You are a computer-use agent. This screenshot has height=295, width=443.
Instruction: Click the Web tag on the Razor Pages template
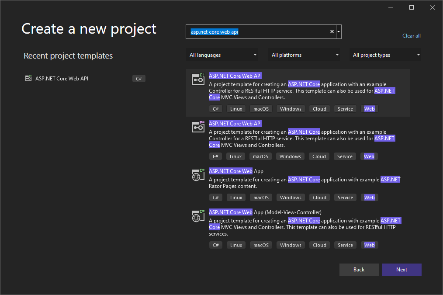(x=369, y=197)
